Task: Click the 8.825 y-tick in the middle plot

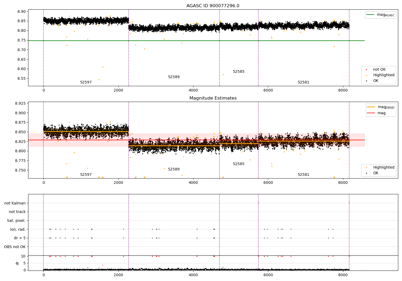Action: pyautogui.click(x=20, y=142)
